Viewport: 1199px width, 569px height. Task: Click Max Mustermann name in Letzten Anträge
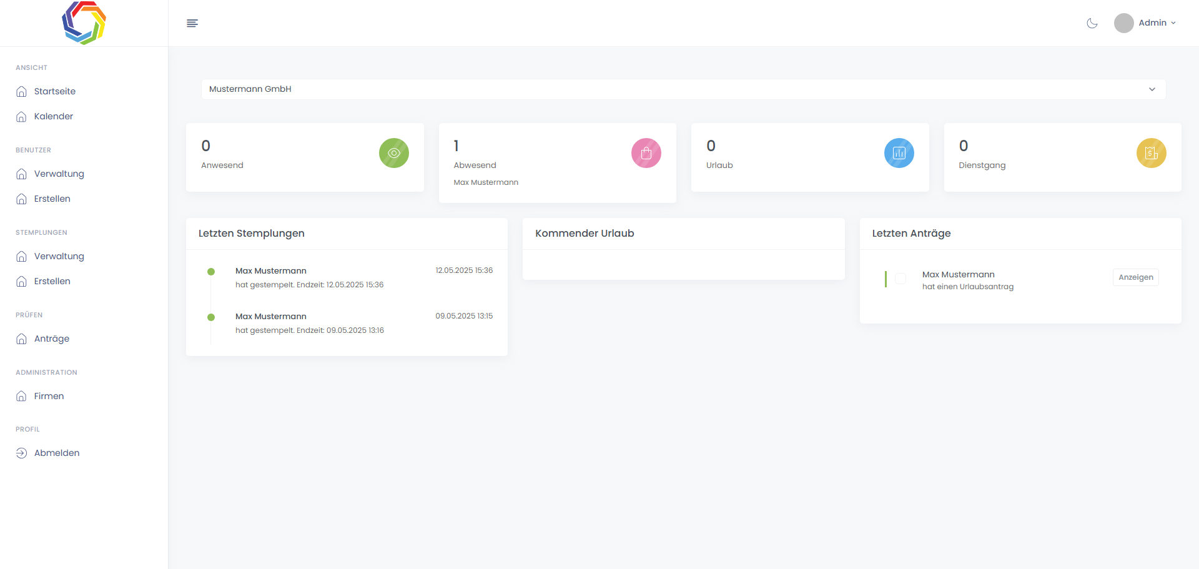click(x=959, y=275)
